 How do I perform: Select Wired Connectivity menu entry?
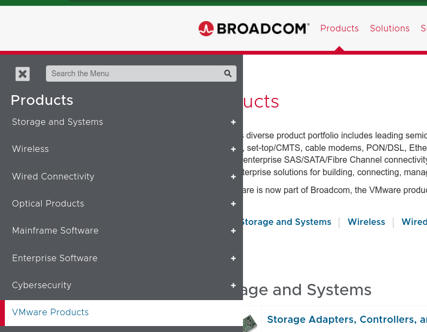[x=53, y=176]
